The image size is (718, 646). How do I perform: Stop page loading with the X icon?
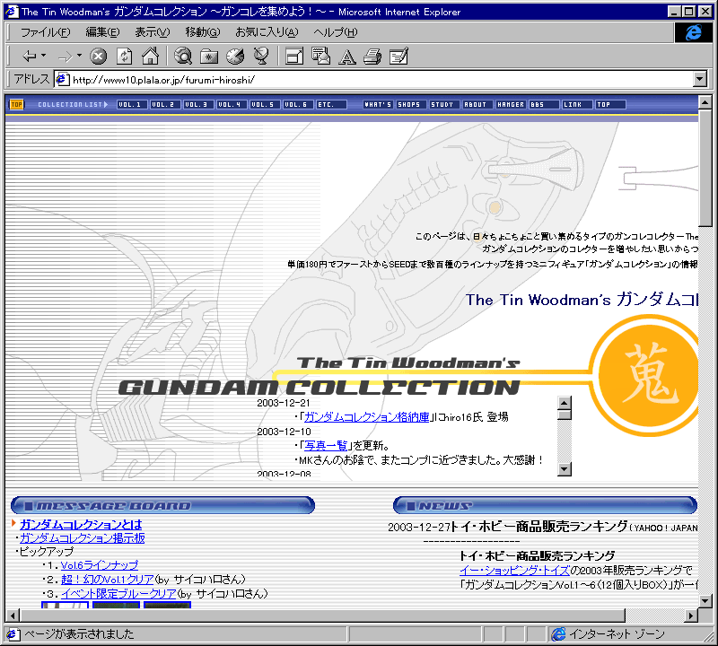coord(98,57)
